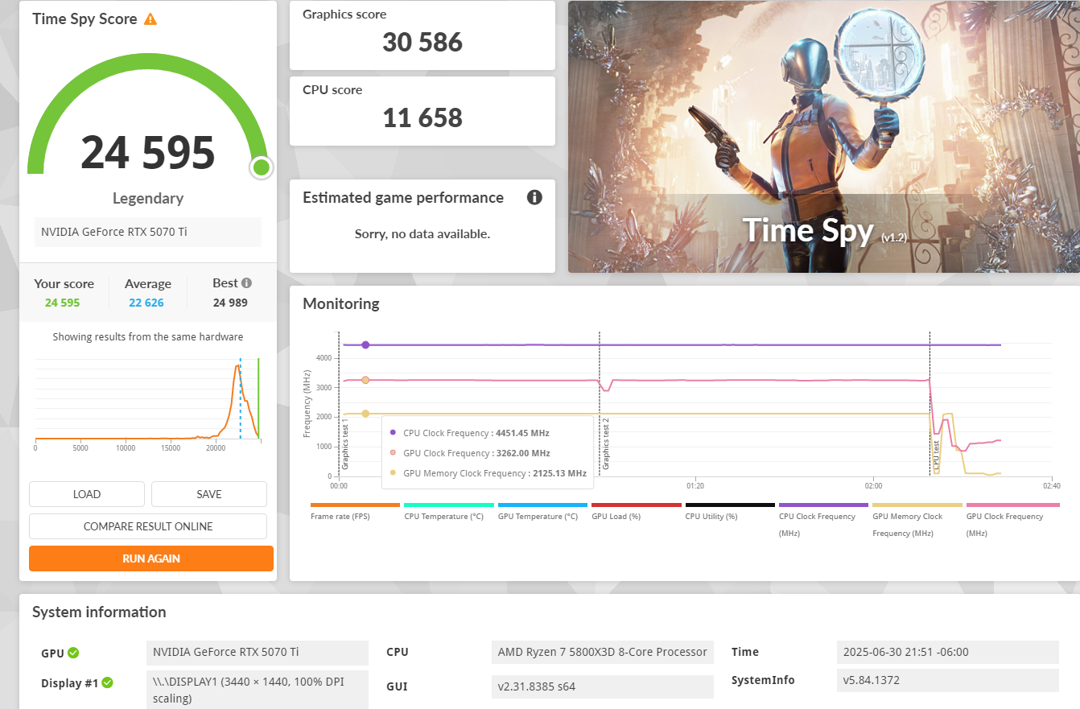This screenshot has width=1080, height=709.
Task: Click 'Sorry, no data available.' message
Action: pyautogui.click(x=423, y=234)
